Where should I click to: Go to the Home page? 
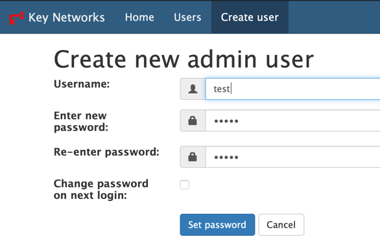point(139,17)
